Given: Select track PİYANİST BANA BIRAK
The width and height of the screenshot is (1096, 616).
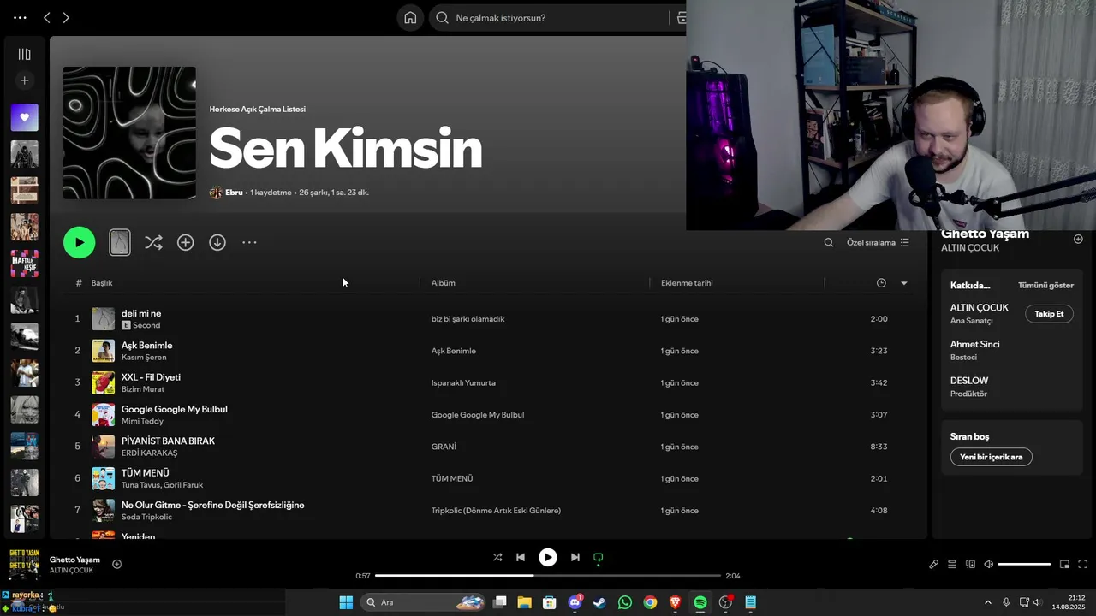Looking at the screenshot, I should (168, 441).
